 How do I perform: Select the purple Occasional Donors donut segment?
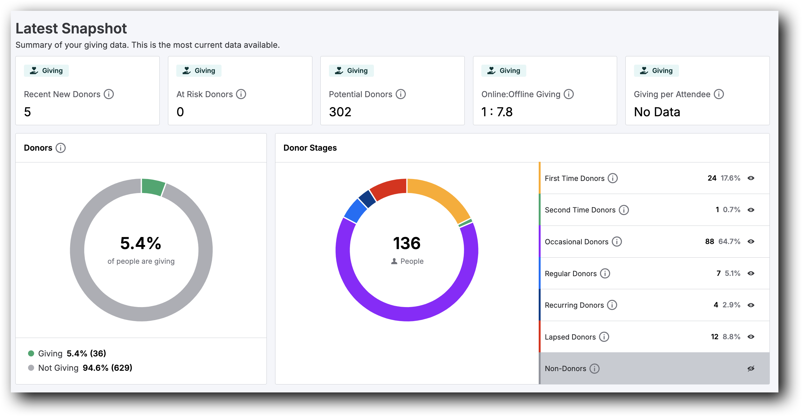tap(406, 320)
